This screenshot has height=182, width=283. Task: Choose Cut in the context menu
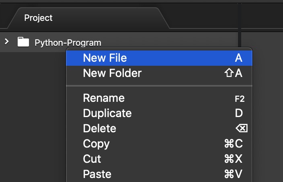pos(92,159)
